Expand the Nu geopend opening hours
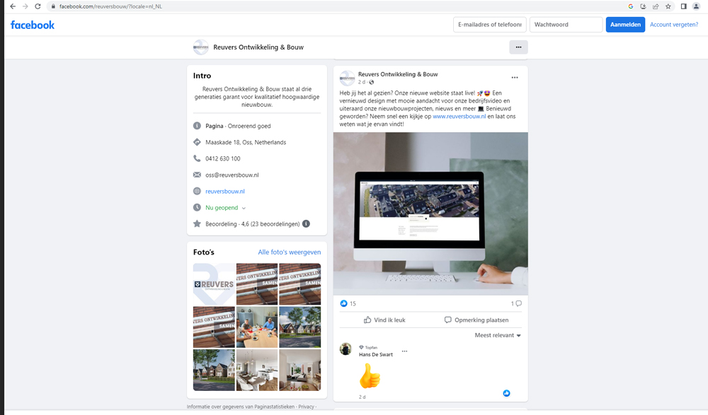Image resolution: width=708 pixels, height=415 pixels. [244, 208]
